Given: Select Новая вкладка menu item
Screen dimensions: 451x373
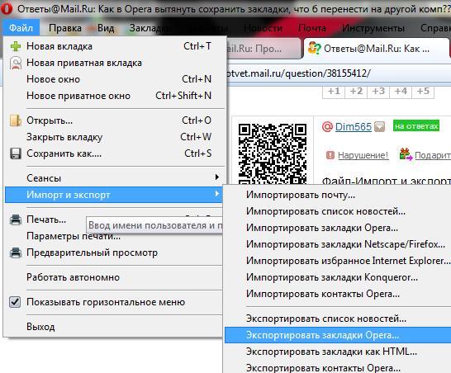Looking at the screenshot, I should coord(114,46).
